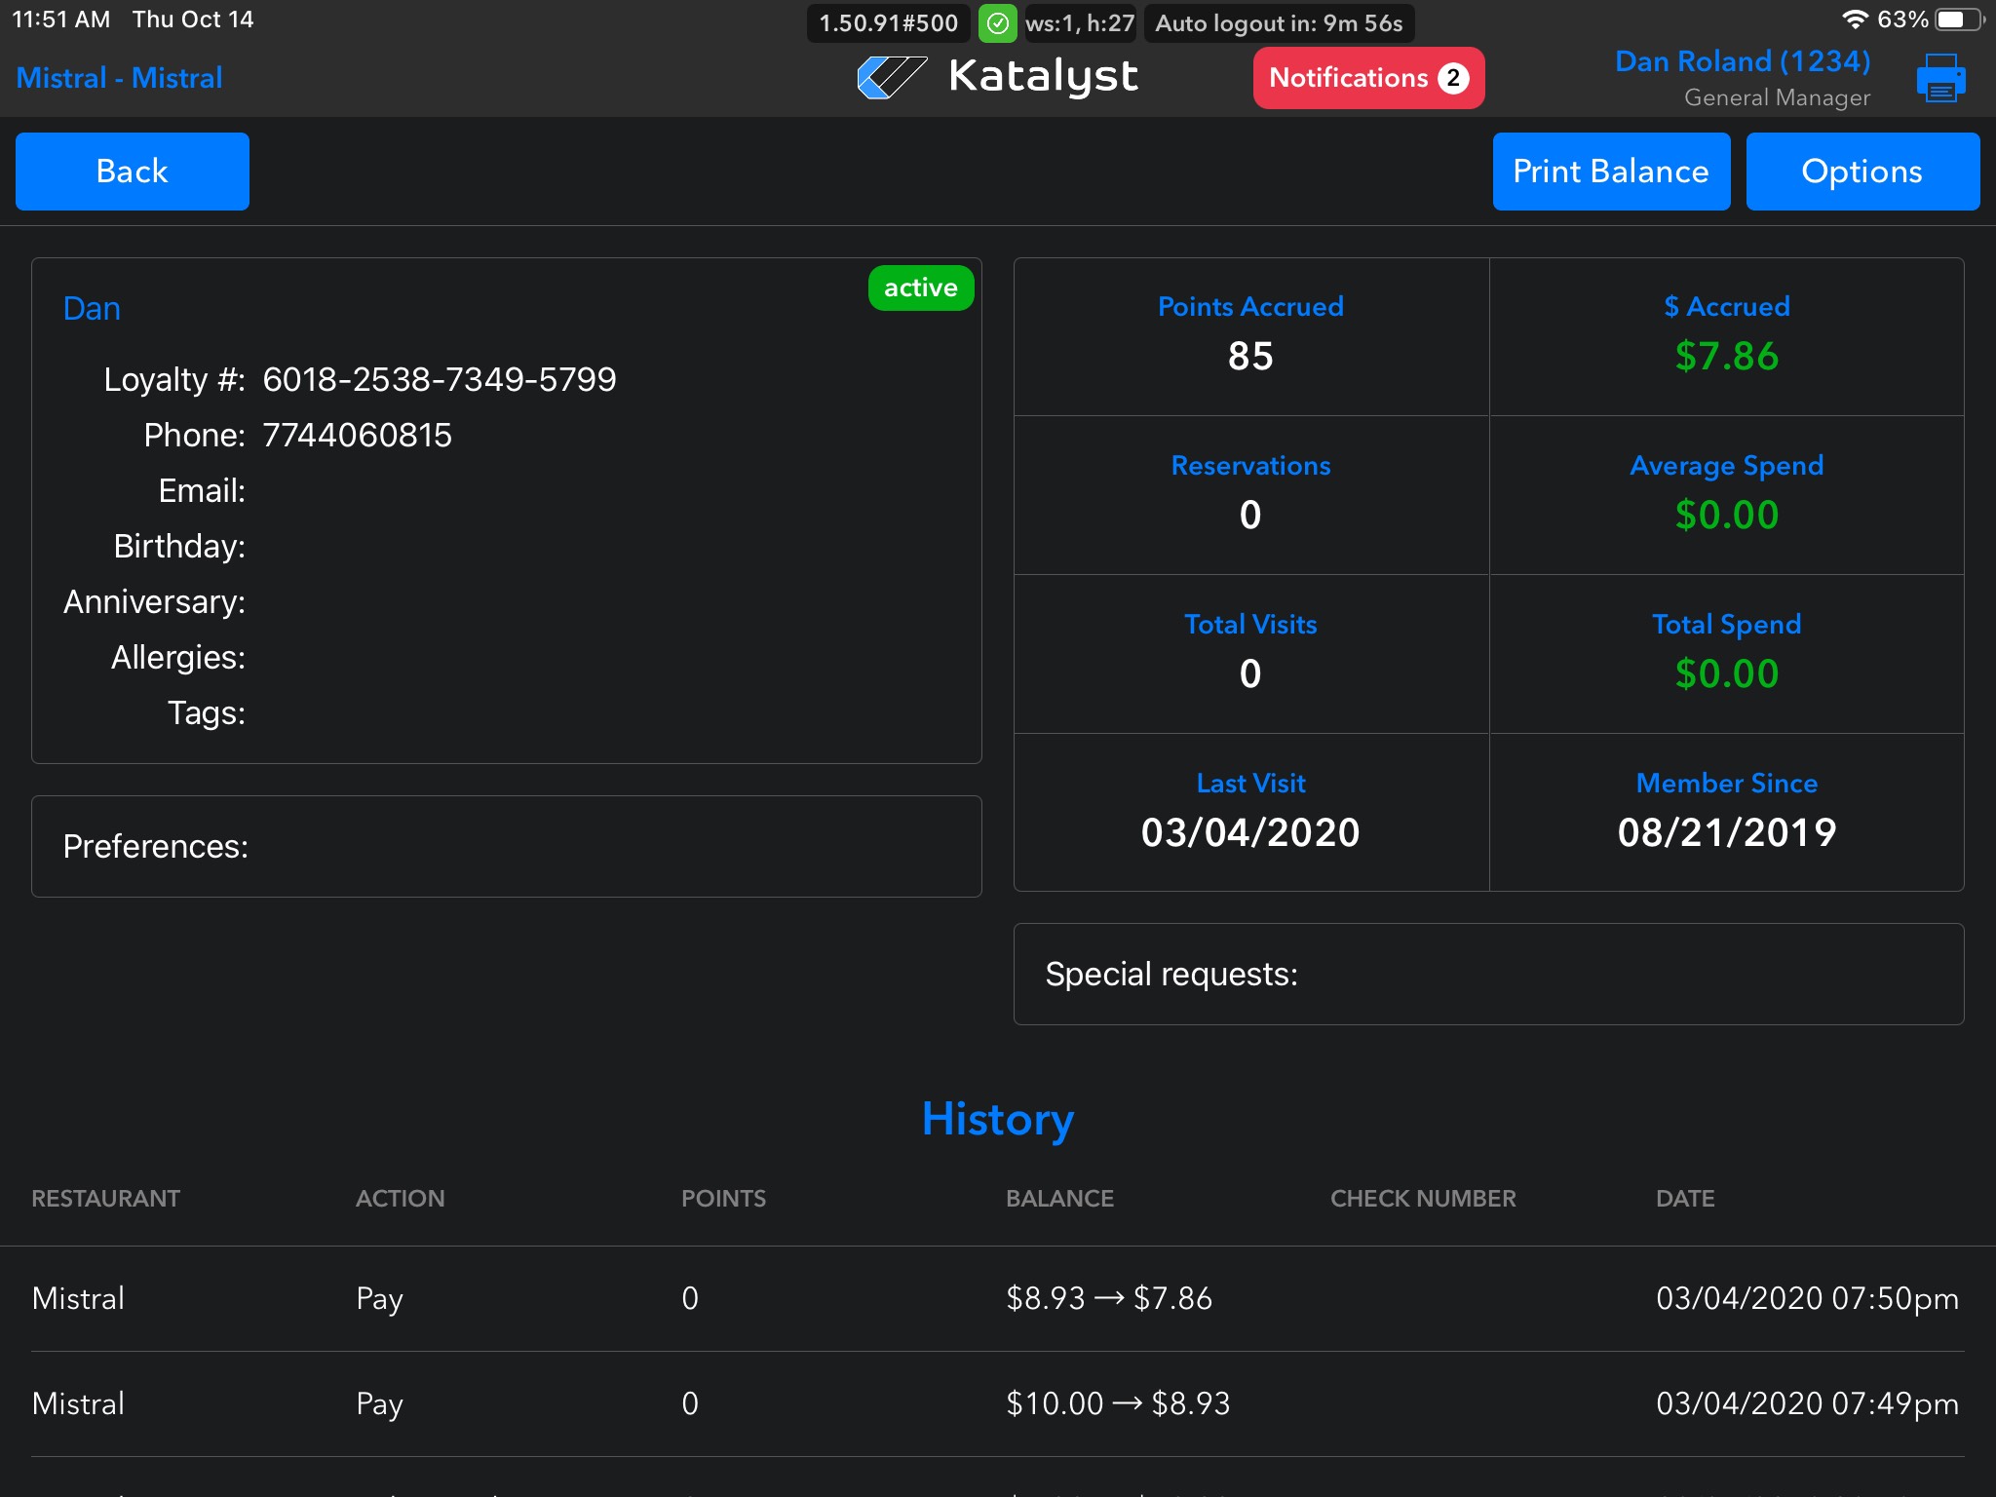Click the Special requests field
Viewport: 1996px width, 1497px height.
(1487, 974)
